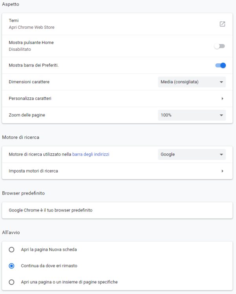Click dropdown arrow on Dimensioni carattere
This screenshot has width=236, height=294.
pyautogui.click(x=221, y=82)
